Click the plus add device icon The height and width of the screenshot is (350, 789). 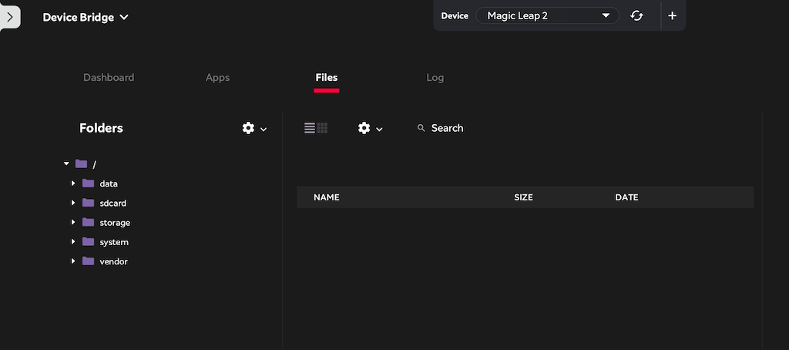tap(672, 15)
